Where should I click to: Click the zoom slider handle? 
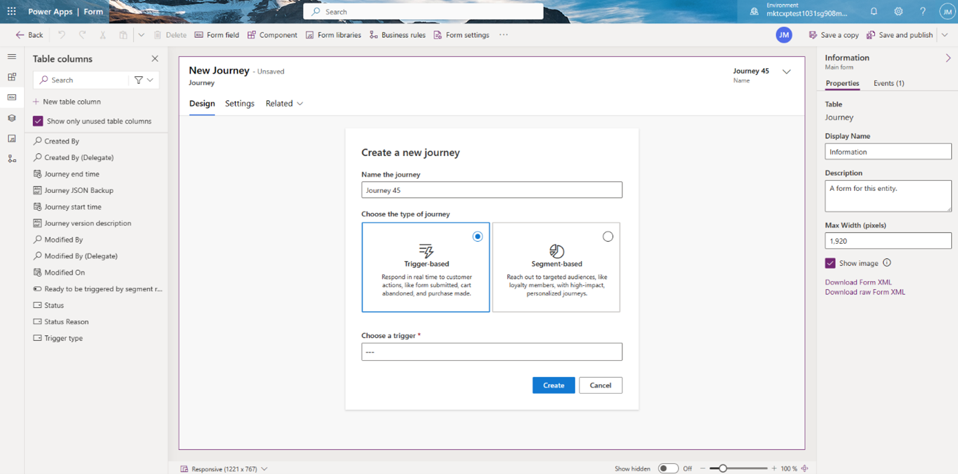[723, 469]
